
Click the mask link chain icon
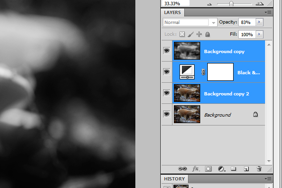tap(203, 72)
